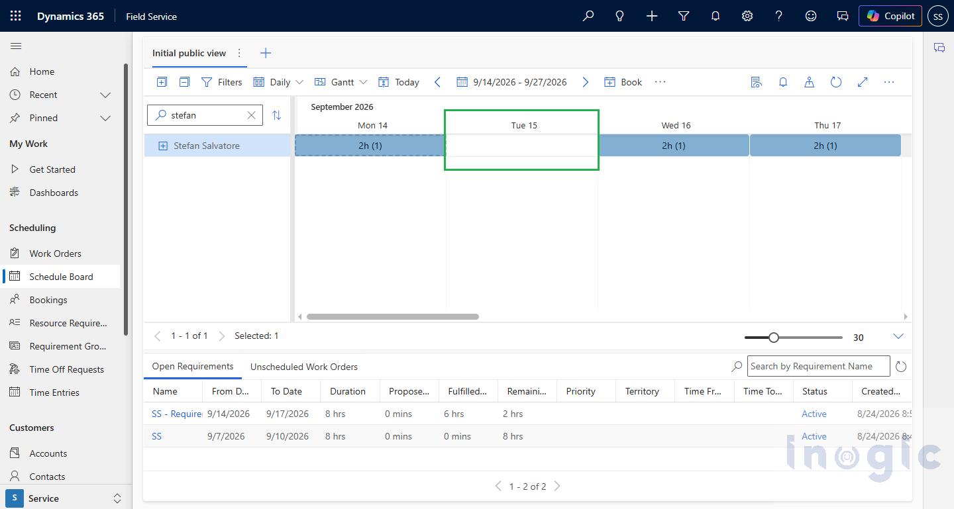Image resolution: width=954 pixels, height=509 pixels.
Task: Go to next requirements page arrow
Action: coord(557,486)
